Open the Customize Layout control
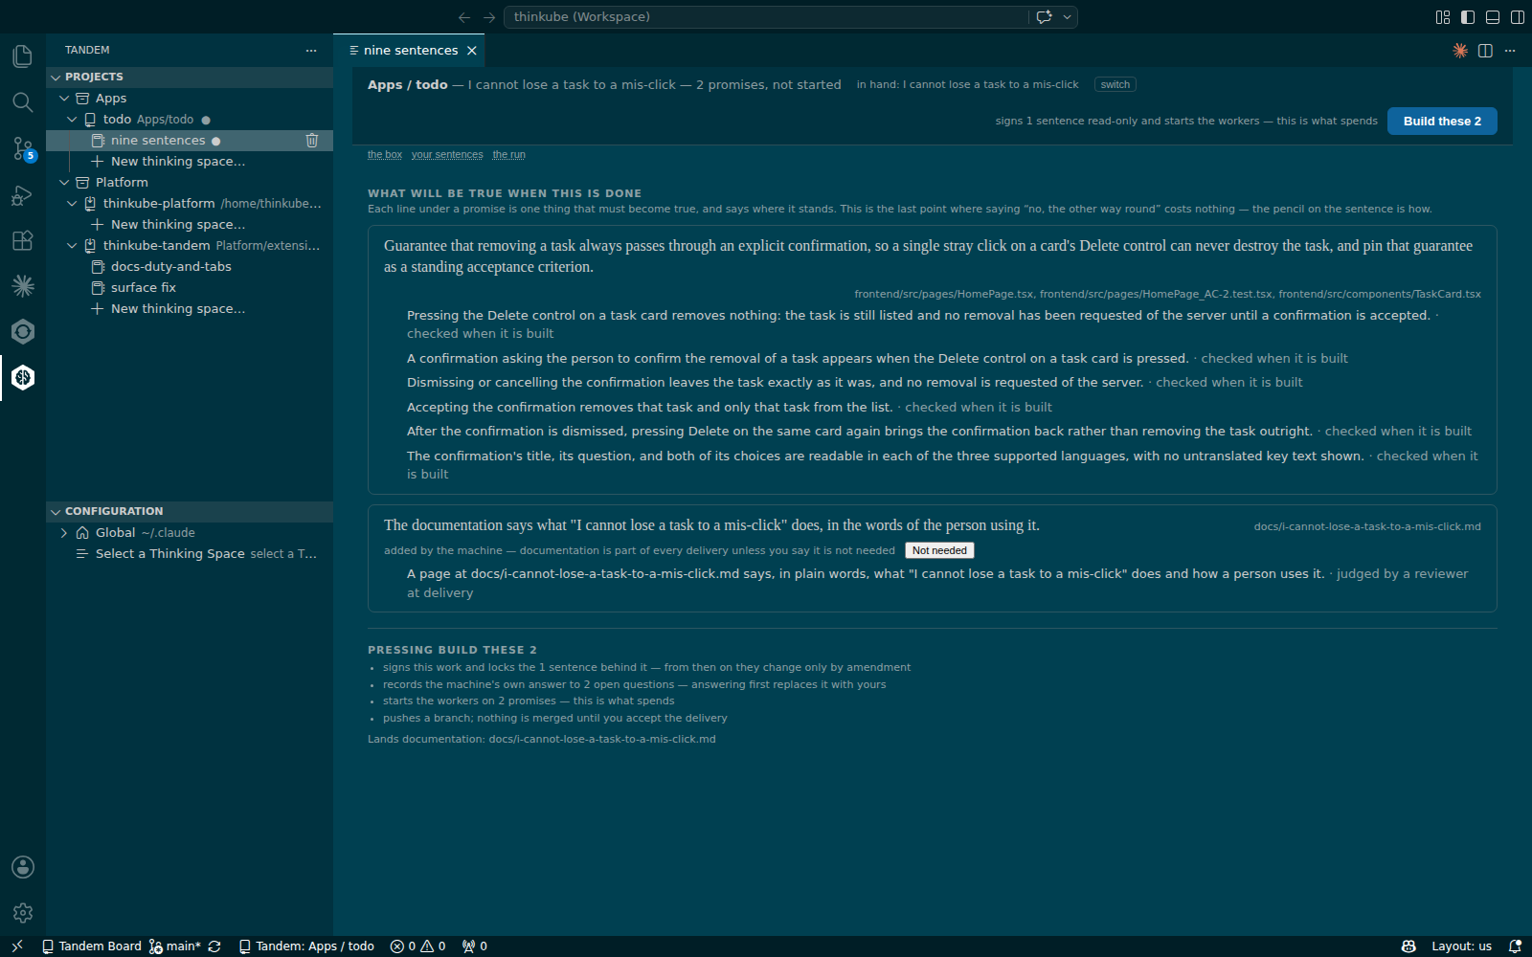 pyautogui.click(x=1443, y=17)
